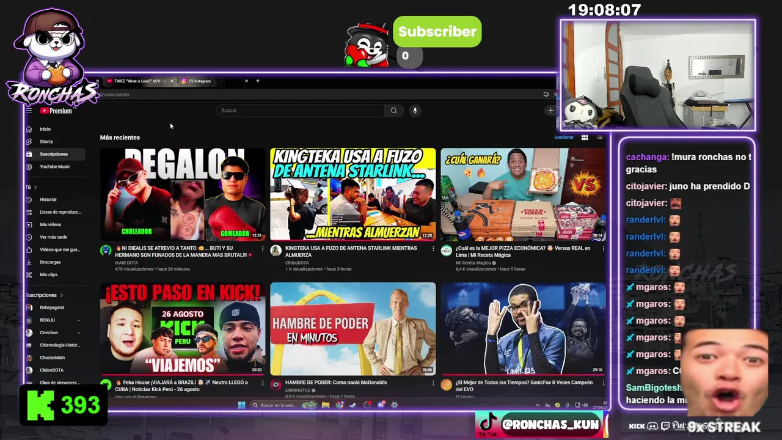This screenshot has width=782, height=440.
Task: Click the install-app icon in address bar
Action: tap(546, 95)
